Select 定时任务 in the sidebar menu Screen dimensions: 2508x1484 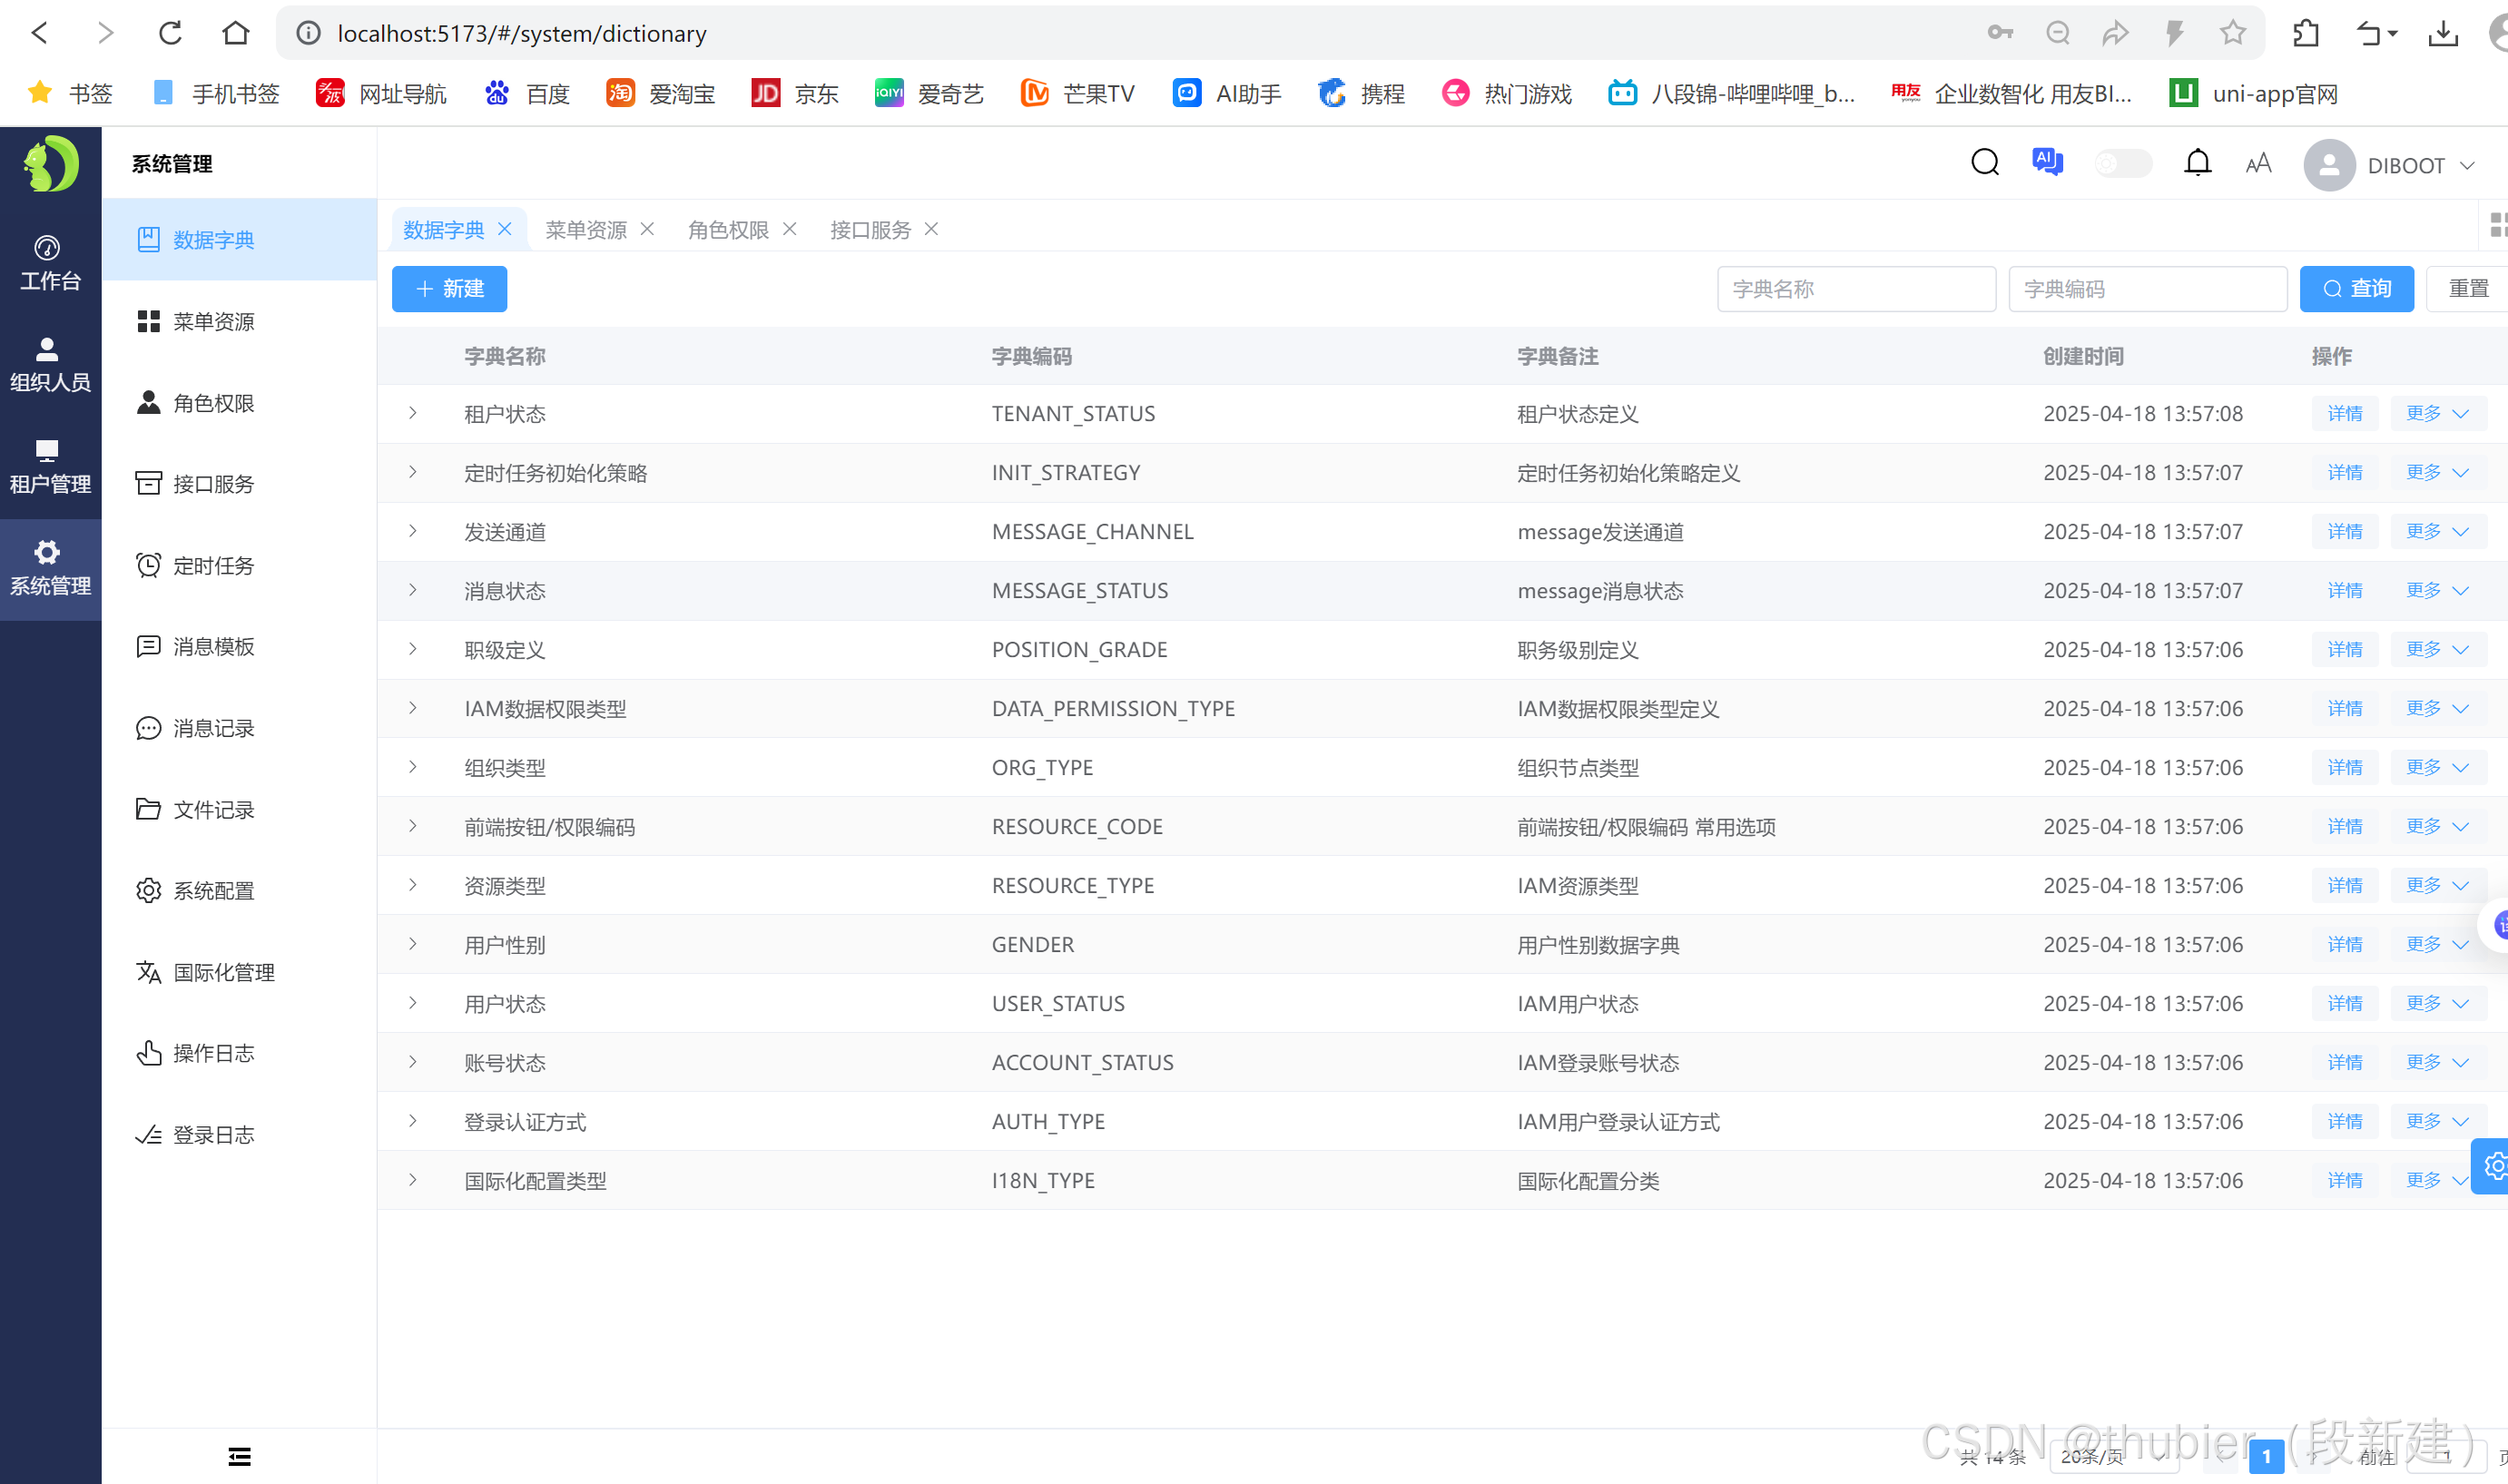pyautogui.click(x=213, y=566)
